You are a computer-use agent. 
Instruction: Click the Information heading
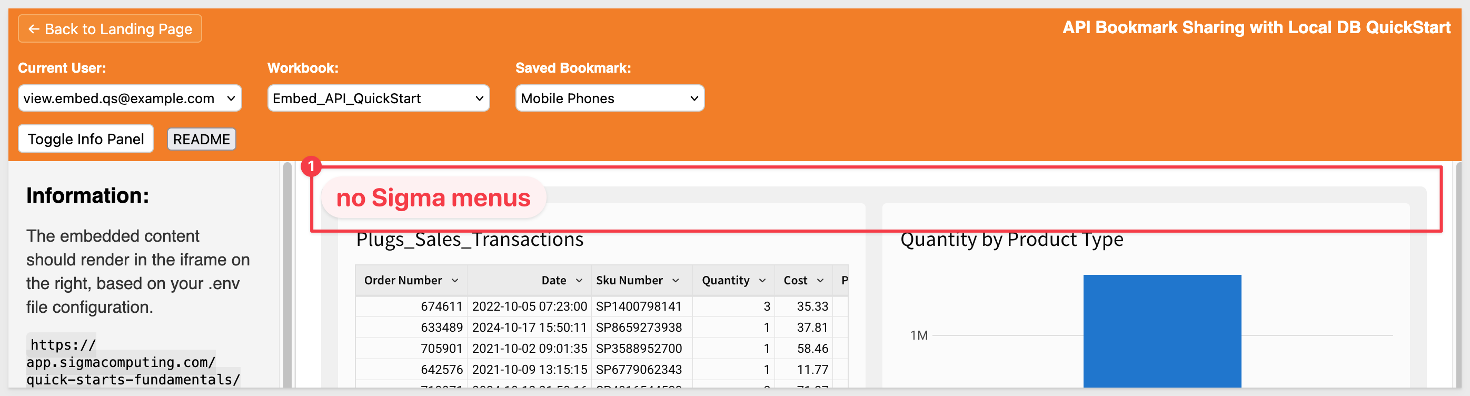pos(87,196)
